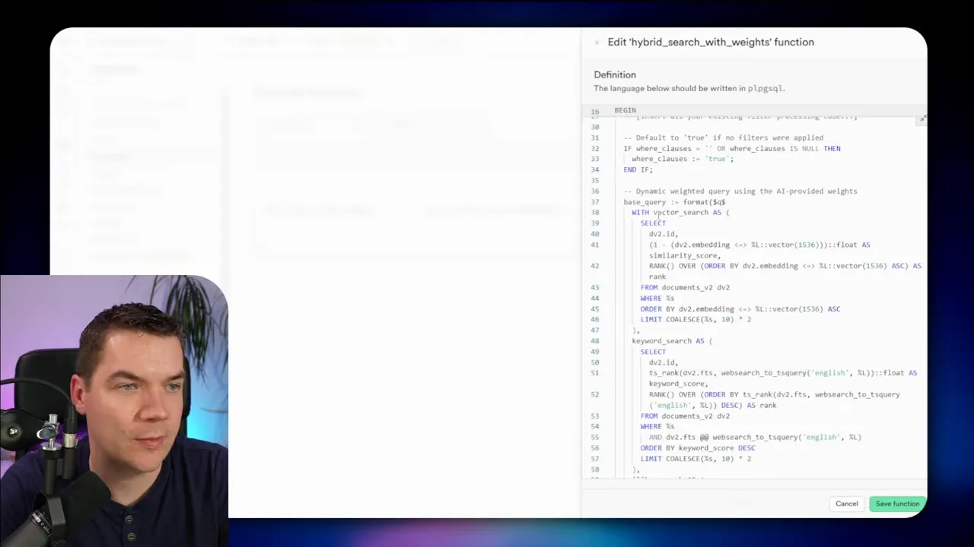Screen dimensions: 974x547
Task: Click line number 48 in the gutter
Action: point(595,341)
